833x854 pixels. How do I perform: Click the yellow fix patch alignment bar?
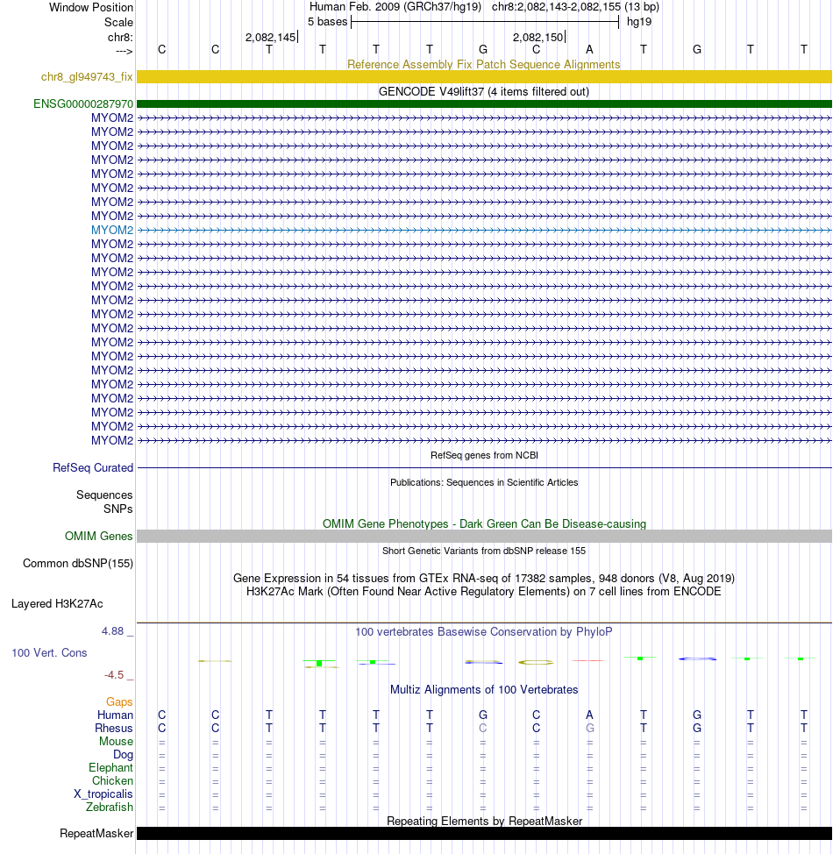[484, 77]
